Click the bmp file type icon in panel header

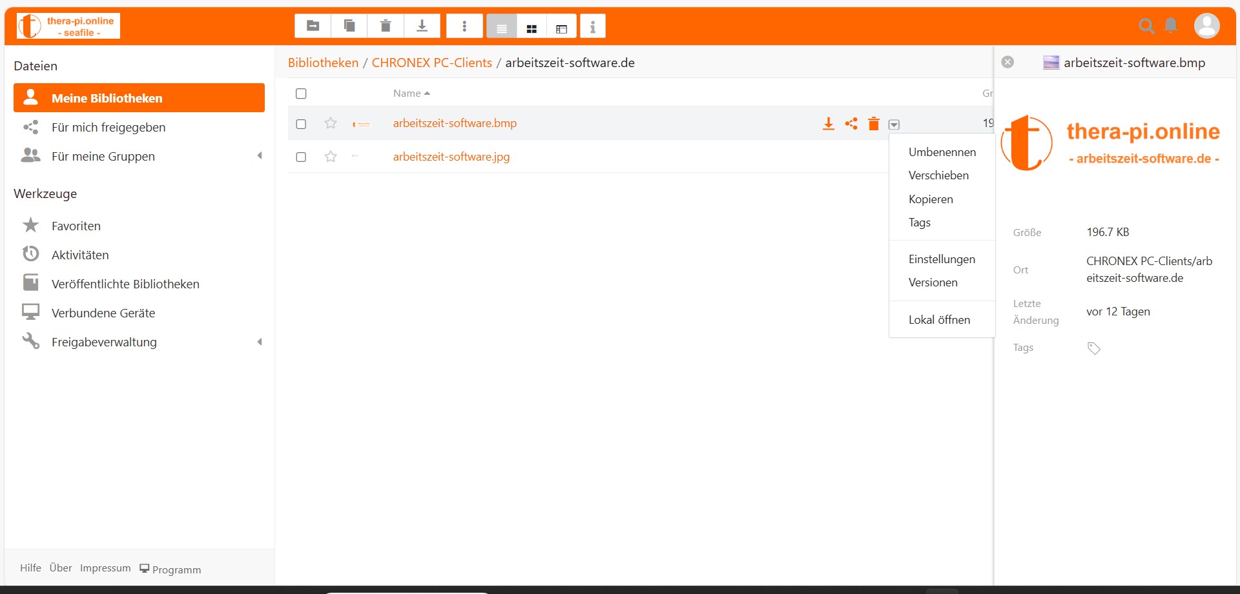click(x=1051, y=63)
